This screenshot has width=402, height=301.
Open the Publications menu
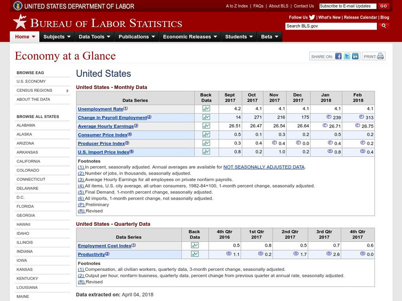(x=136, y=37)
